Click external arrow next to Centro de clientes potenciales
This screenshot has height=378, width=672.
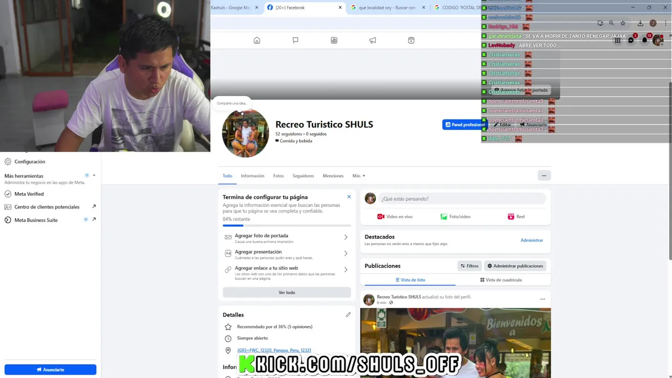click(94, 206)
